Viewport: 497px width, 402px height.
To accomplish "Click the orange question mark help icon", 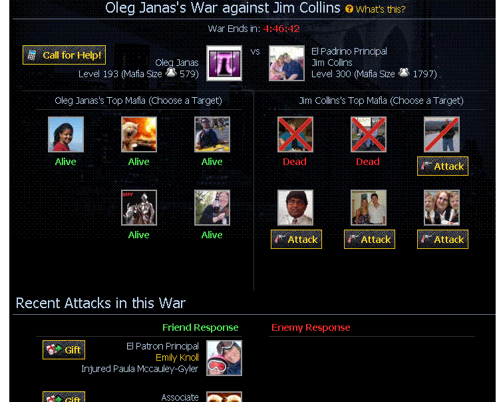I will tap(349, 9).
